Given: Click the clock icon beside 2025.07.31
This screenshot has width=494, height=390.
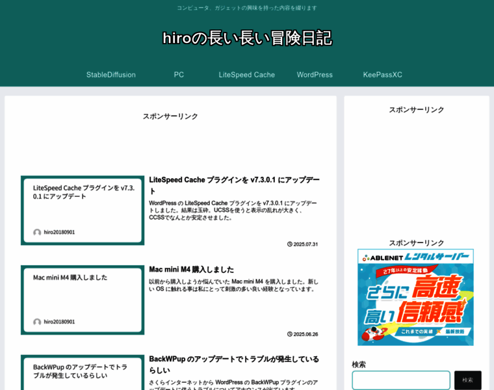Looking at the screenshot, I should [x=290, y=244].
